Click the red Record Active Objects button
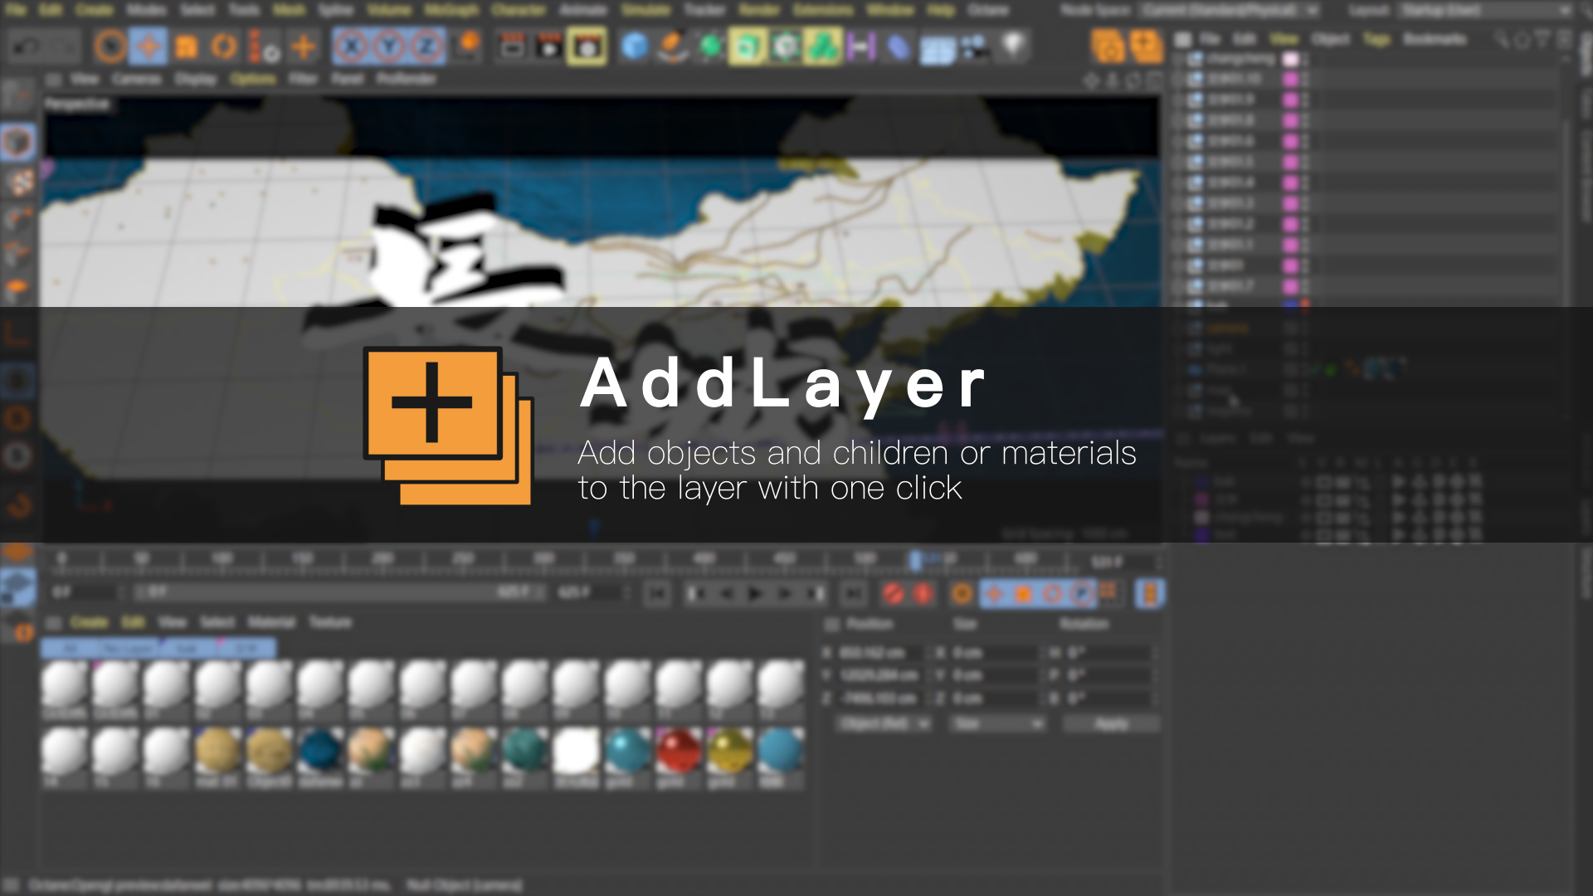This screenshot has height=896, width=1593. (894, 593)
